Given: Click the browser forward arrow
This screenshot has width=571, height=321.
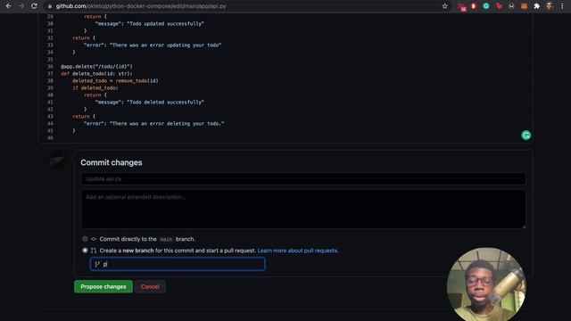Looking at the screenshot, I should [21, 6].
